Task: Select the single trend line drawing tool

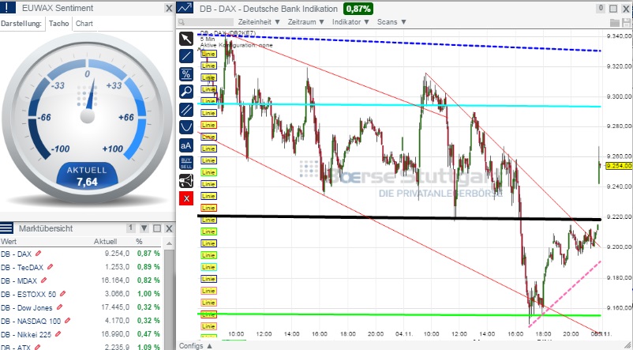Action: pos(186,56)
